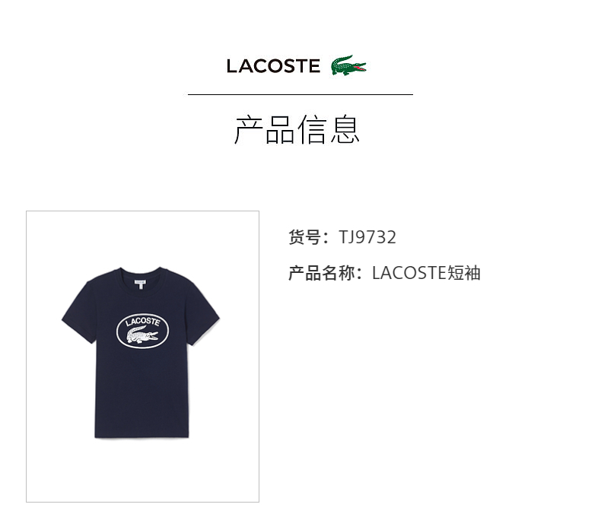Click the 货号 label
Image resolution: width=601 pixels, height=517 pixels.
point(305,237)
